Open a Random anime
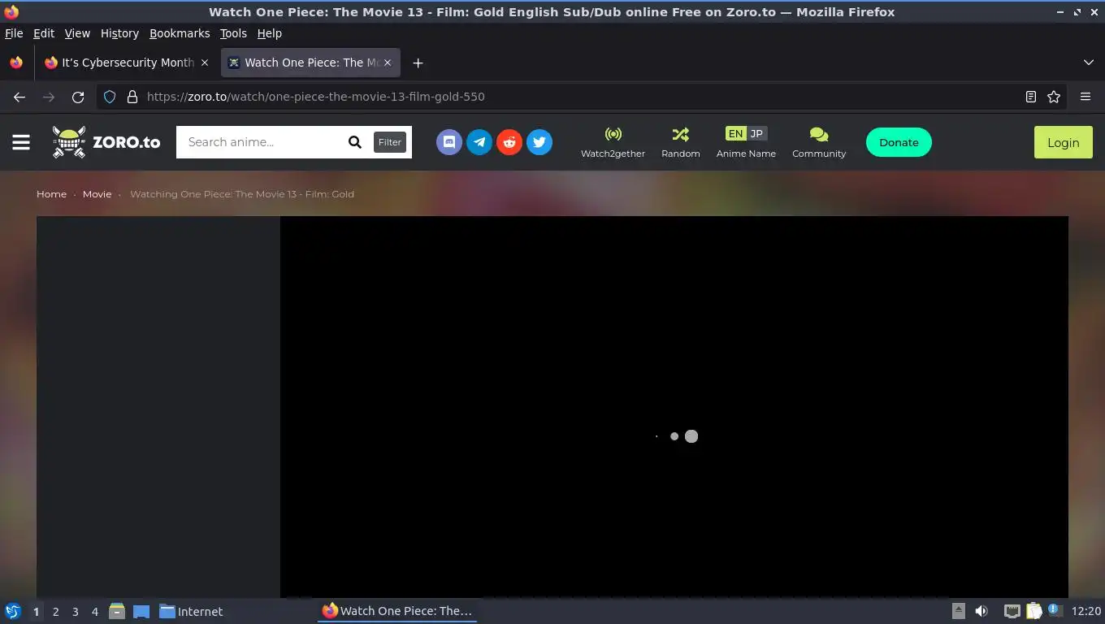Screen dimensions: 1105x624 coord(681,142)
